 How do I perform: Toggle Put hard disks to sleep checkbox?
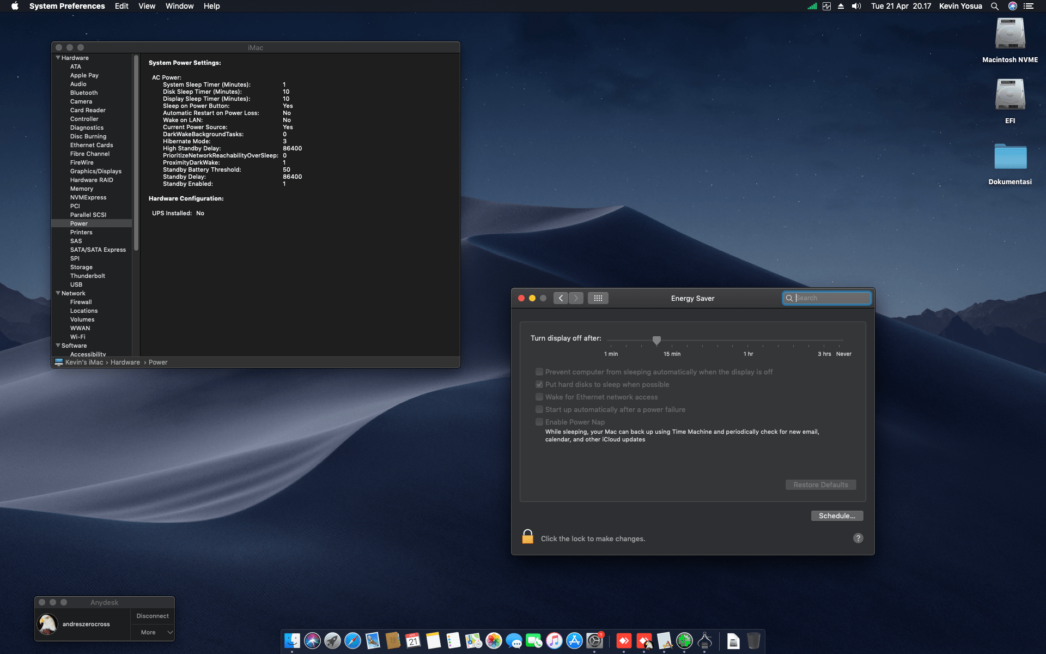click(539, 384)
